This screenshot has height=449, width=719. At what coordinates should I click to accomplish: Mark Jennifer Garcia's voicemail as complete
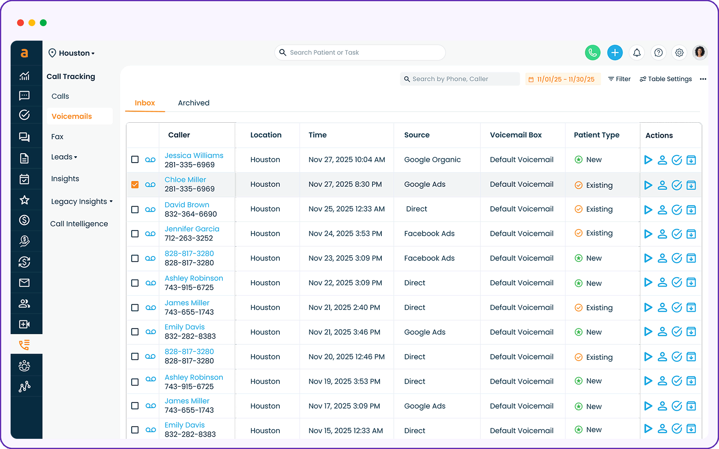click(x=677, y=234)
